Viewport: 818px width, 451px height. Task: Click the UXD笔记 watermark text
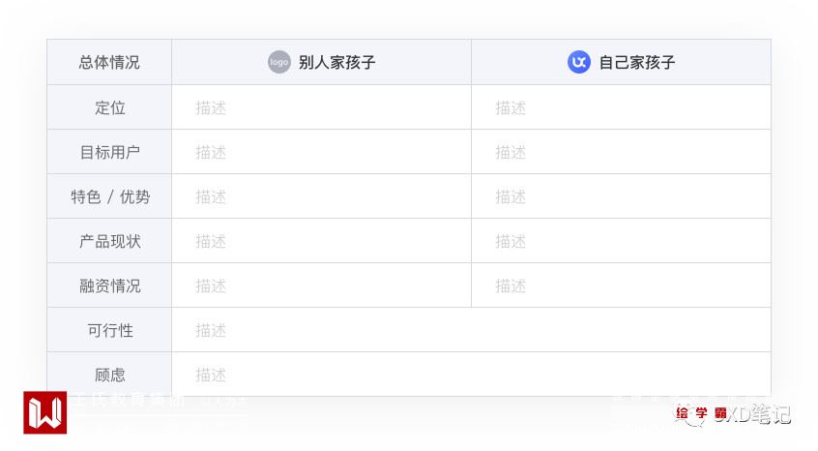coord(759,414)
